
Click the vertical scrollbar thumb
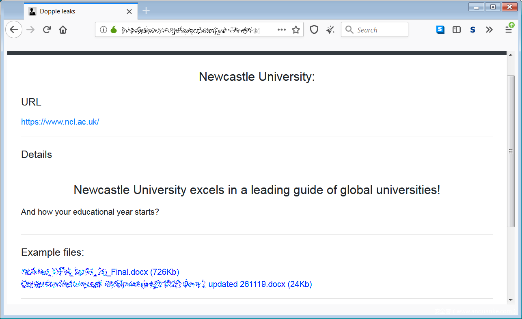(x=511, y=151)
